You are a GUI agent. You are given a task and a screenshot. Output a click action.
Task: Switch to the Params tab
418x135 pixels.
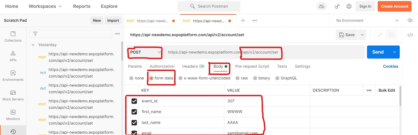click(x=135, y=66)
